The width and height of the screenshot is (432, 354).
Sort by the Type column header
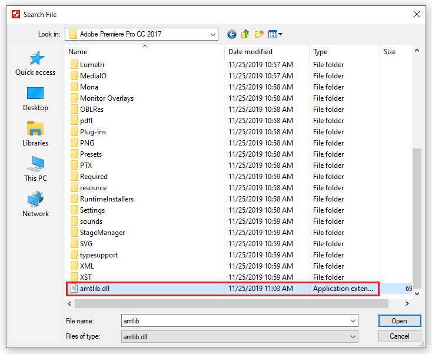coord(344,52)
